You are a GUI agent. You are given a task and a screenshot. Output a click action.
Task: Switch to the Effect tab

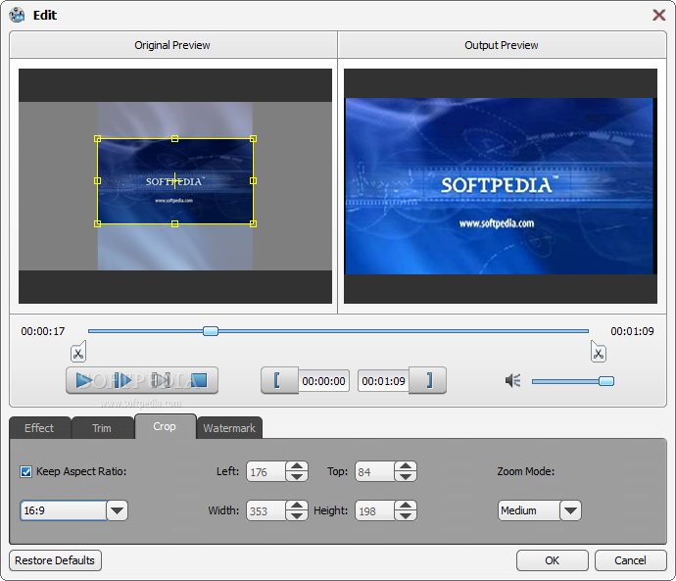(39, 428)
